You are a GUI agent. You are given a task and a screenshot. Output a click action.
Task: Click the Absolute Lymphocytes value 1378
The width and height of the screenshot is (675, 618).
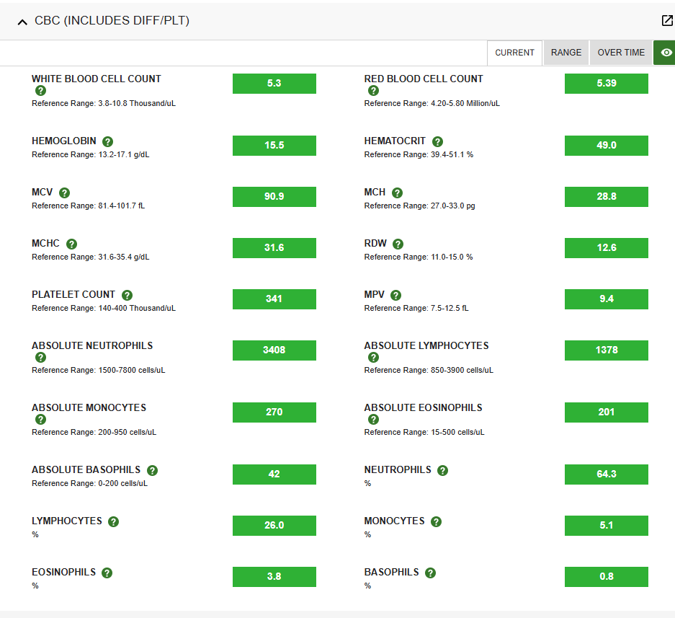(x=606, y=350)
